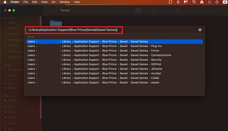Switch to icon view
Image resolution: width=228 pixels, height=131 pixels.
[x=138, y=10]
